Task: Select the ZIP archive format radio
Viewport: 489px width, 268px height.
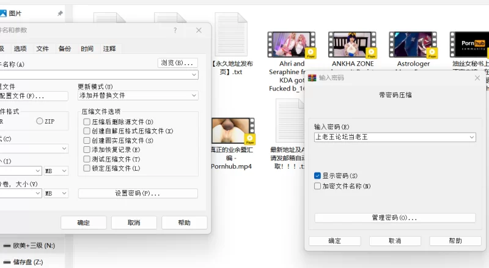Action: 40,121
